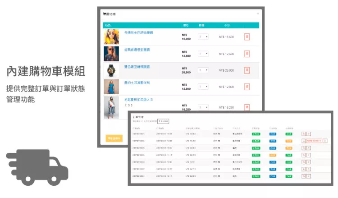Image resolution: width=338 pixels, height=198 pixels.
Task: Close the shopping cart dialog
Action: point(258,14)
